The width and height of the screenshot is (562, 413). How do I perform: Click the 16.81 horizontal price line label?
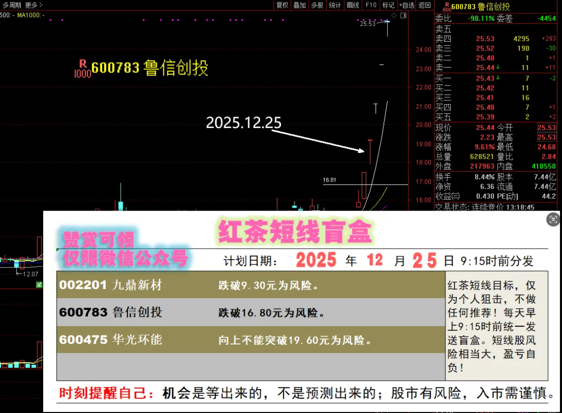click(x=329, y=180)
